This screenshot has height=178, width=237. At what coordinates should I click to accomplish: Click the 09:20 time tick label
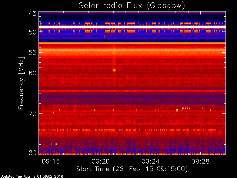coord(101,161)
